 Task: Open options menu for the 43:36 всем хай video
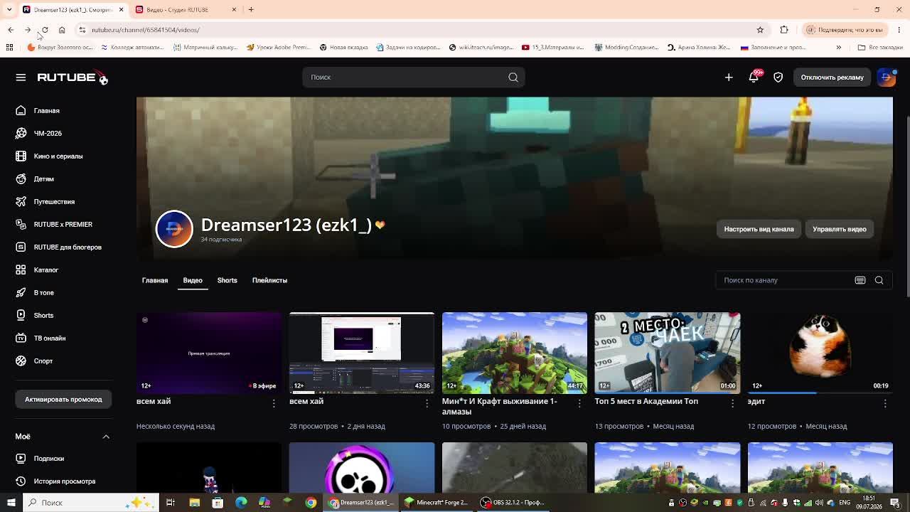click(x=427, y=403)
